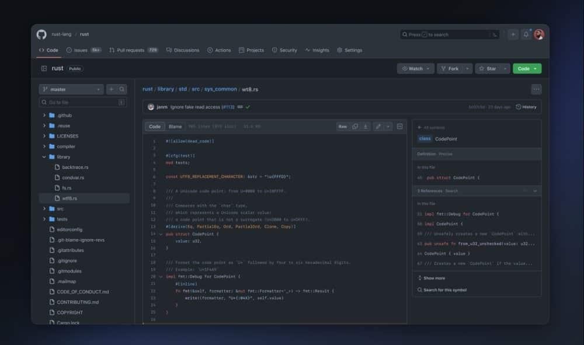The image size is (584, 345).
Task: Click the plus icon to create something new
Action: tap(513, 34)
